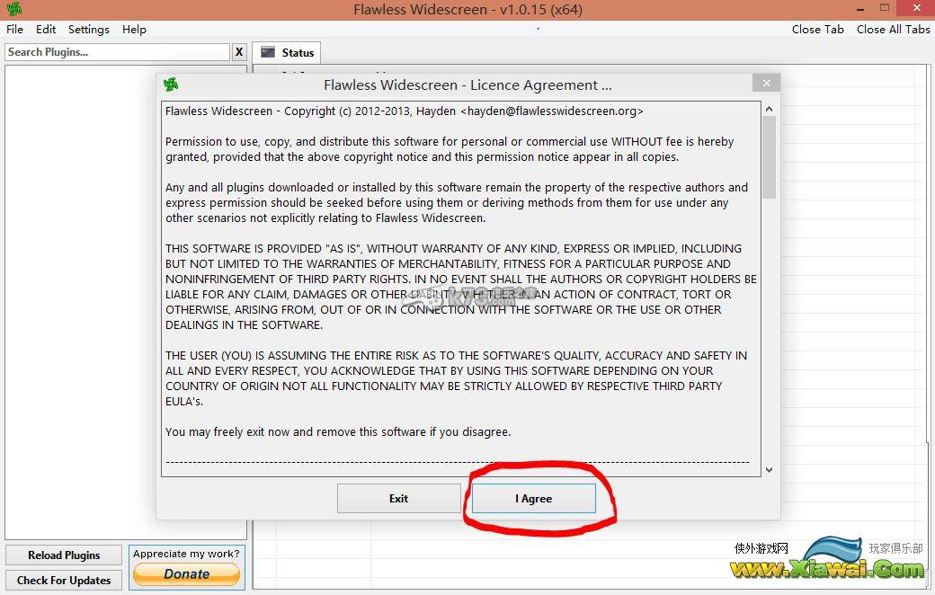Clear plugin search with X button

[239, 52]
